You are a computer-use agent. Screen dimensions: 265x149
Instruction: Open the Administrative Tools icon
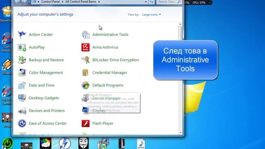(86, 35)
